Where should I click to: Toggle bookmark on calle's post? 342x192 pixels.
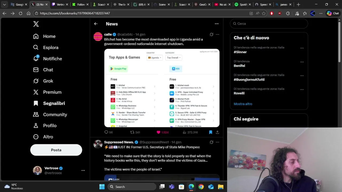[211, 132]
